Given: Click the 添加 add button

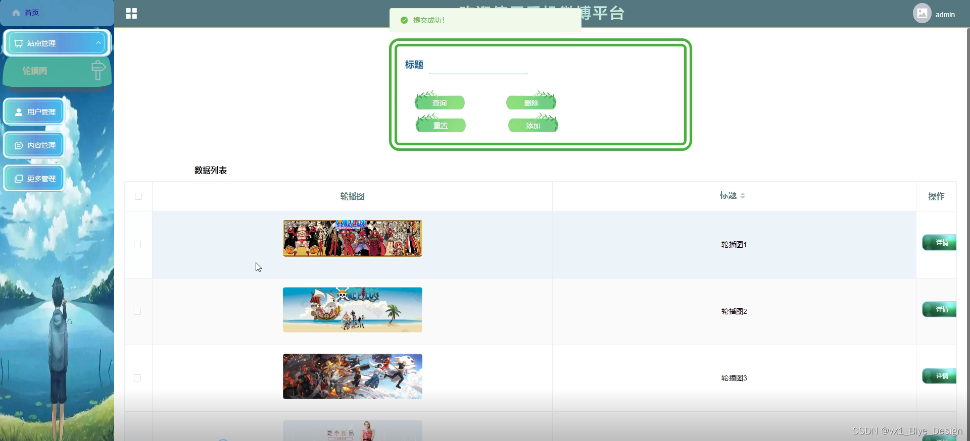Looking at the screenshot, I should point(533,124).
